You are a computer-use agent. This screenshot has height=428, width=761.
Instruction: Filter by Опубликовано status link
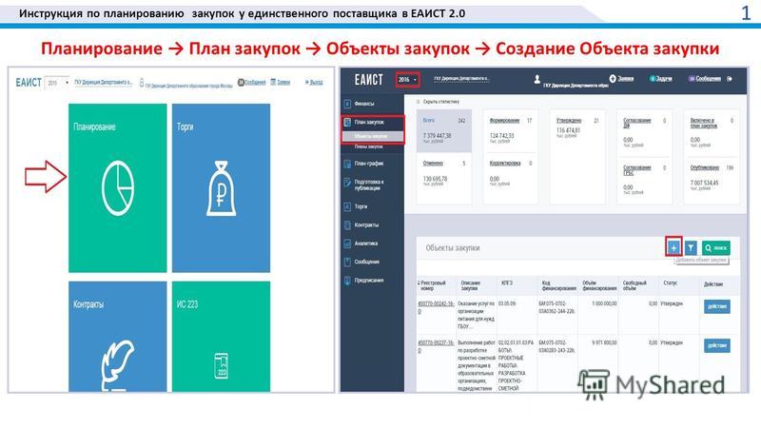click(704, 167)
